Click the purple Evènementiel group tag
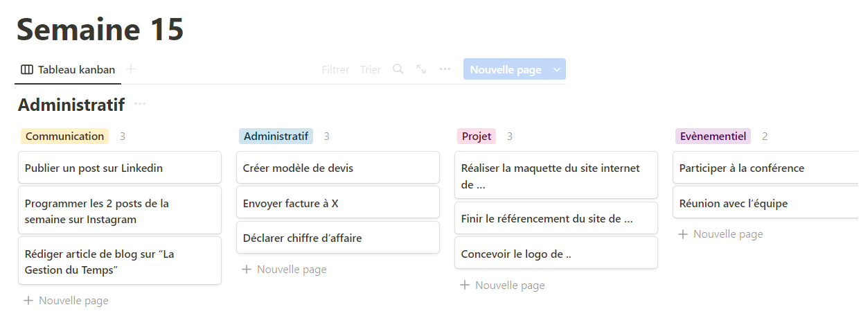The height and width of the screenshot is (316, 861). [x=713, y=136]
